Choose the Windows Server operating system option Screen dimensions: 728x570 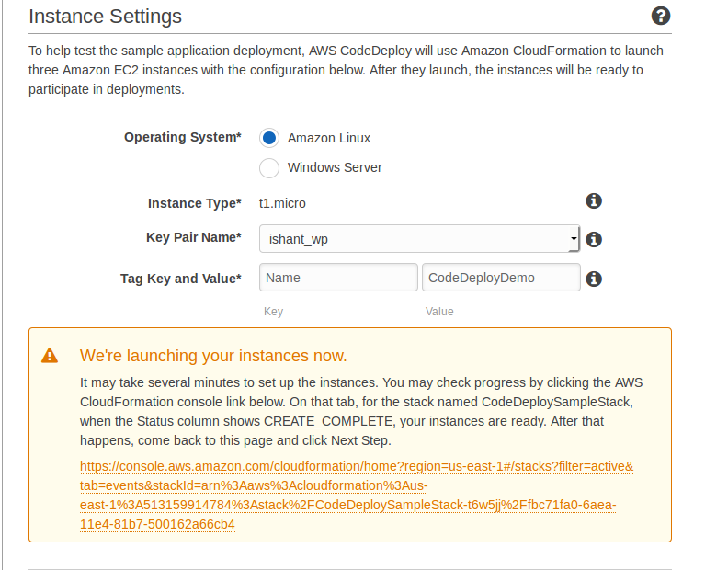click(x=269, y=167)
